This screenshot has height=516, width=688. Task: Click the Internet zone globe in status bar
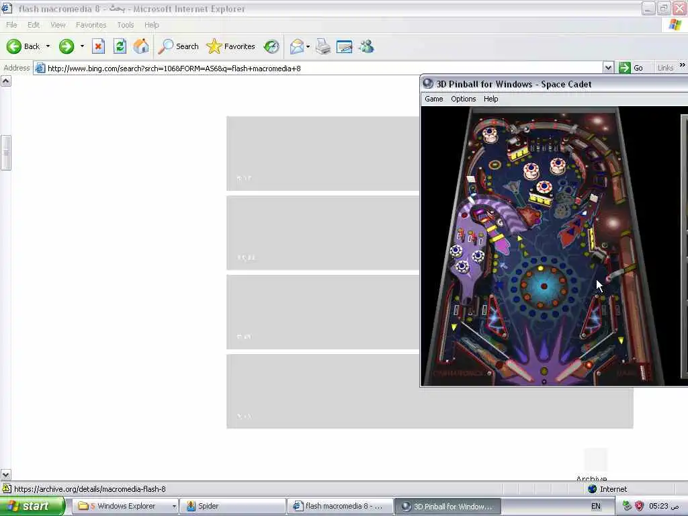pyautogui.click(x=593, y=489)
